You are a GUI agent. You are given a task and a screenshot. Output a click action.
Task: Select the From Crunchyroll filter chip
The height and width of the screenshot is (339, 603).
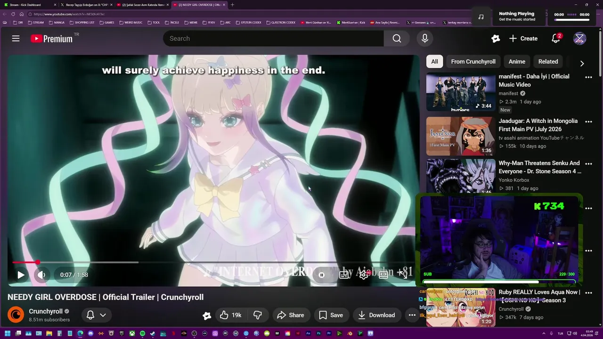[473, 62]
